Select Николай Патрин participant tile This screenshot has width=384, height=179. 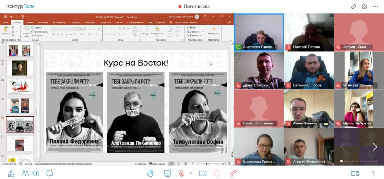(x=309, y=32)
